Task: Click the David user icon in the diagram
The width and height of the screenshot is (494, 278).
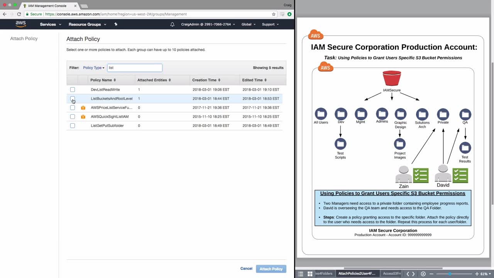Action: coord(443,173)
